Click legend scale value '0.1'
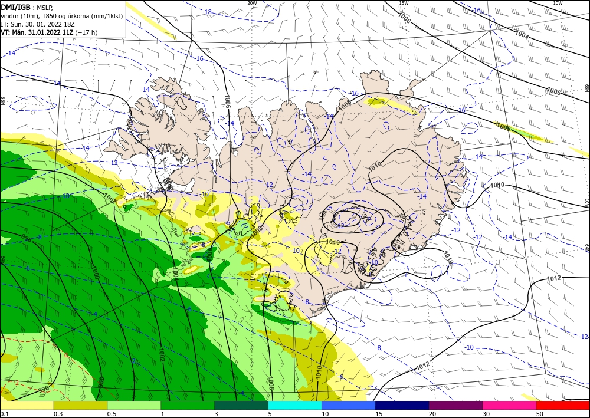Image resolution: width=590 pixels, height=418 pixels. point(4,414)
